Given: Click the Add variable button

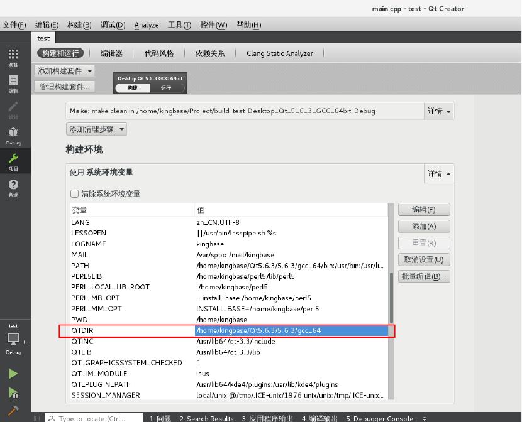Looking at the screenshot, I should click(424, 226).
